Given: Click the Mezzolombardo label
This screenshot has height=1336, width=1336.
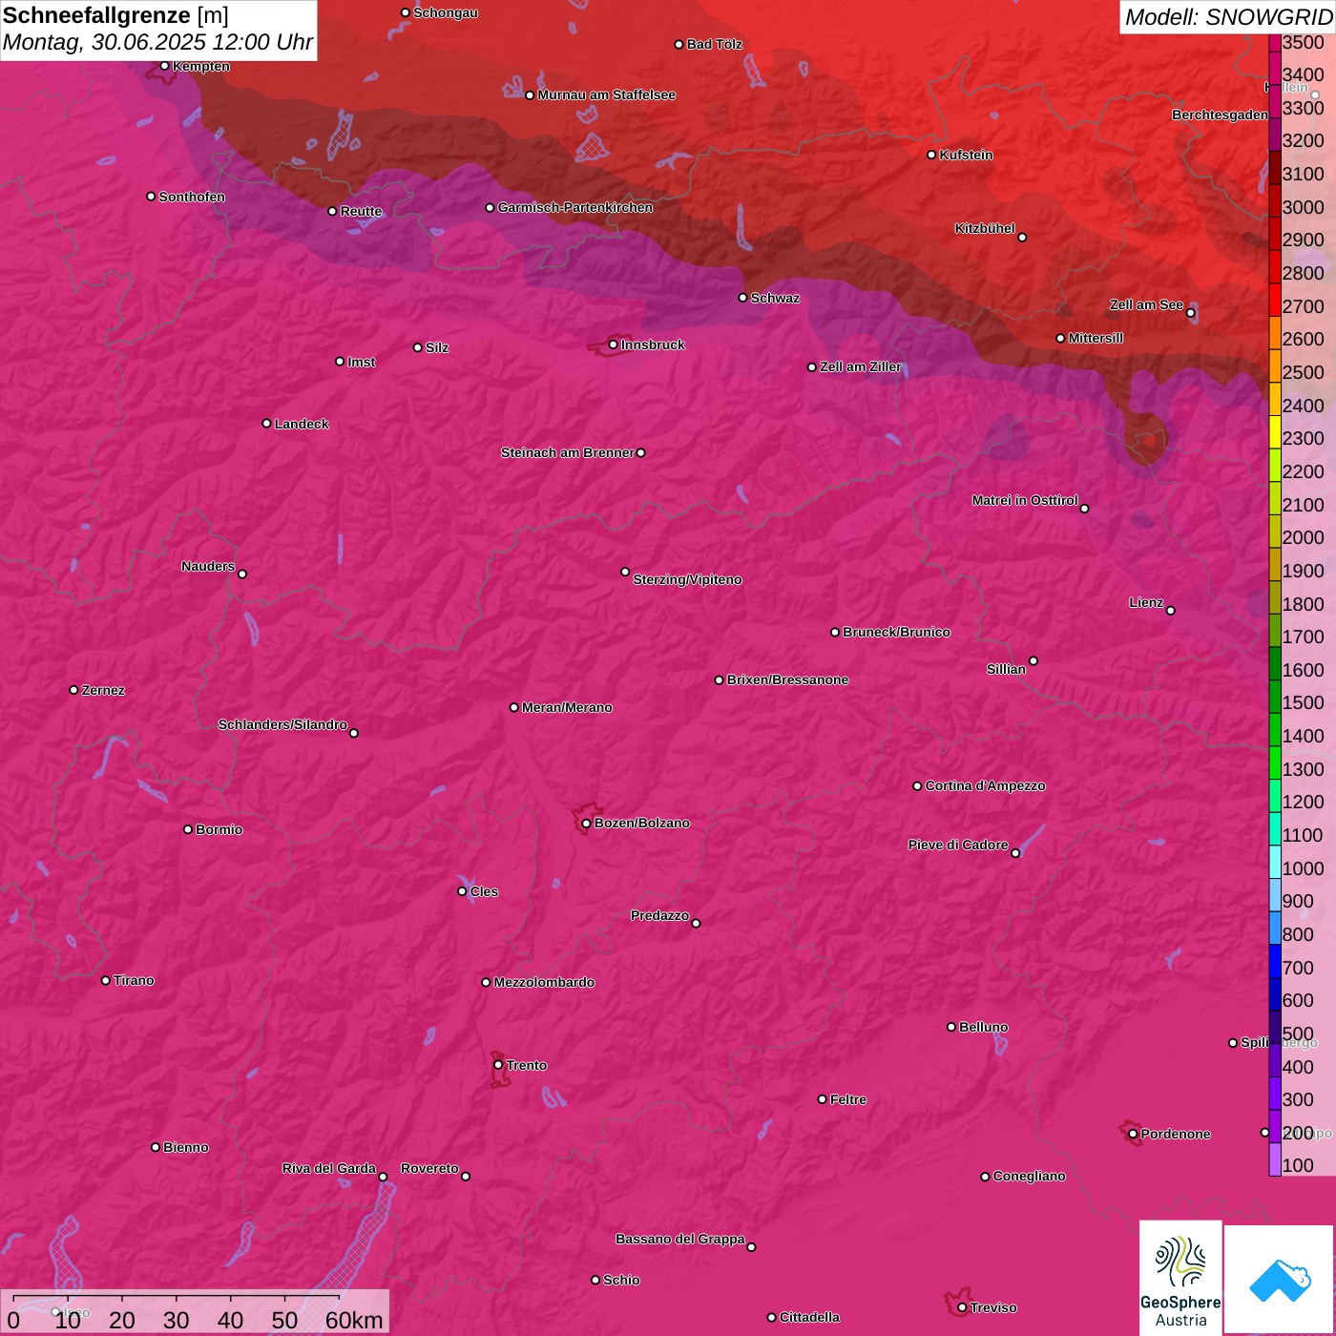Looking at the screenshot, I should pos(544,982).
